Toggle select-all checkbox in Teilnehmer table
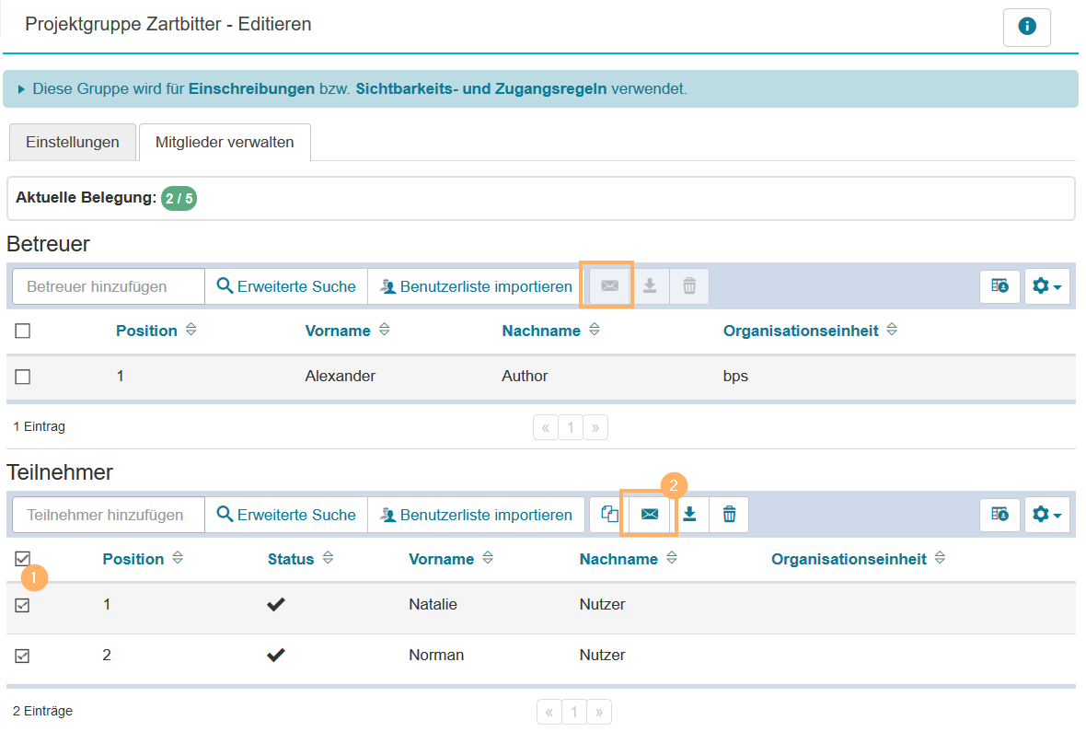Screen dimensions: 1086x732 coord(23,558)
